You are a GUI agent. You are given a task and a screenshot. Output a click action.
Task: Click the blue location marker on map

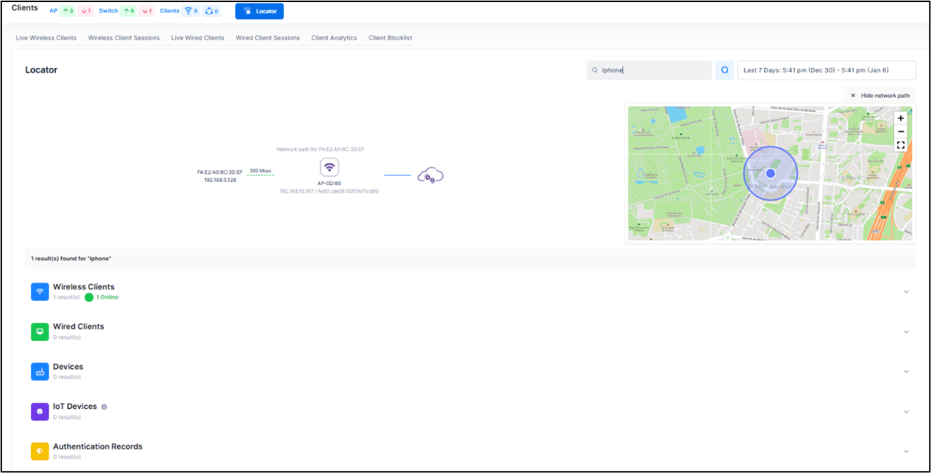click(x=771, y=173)
